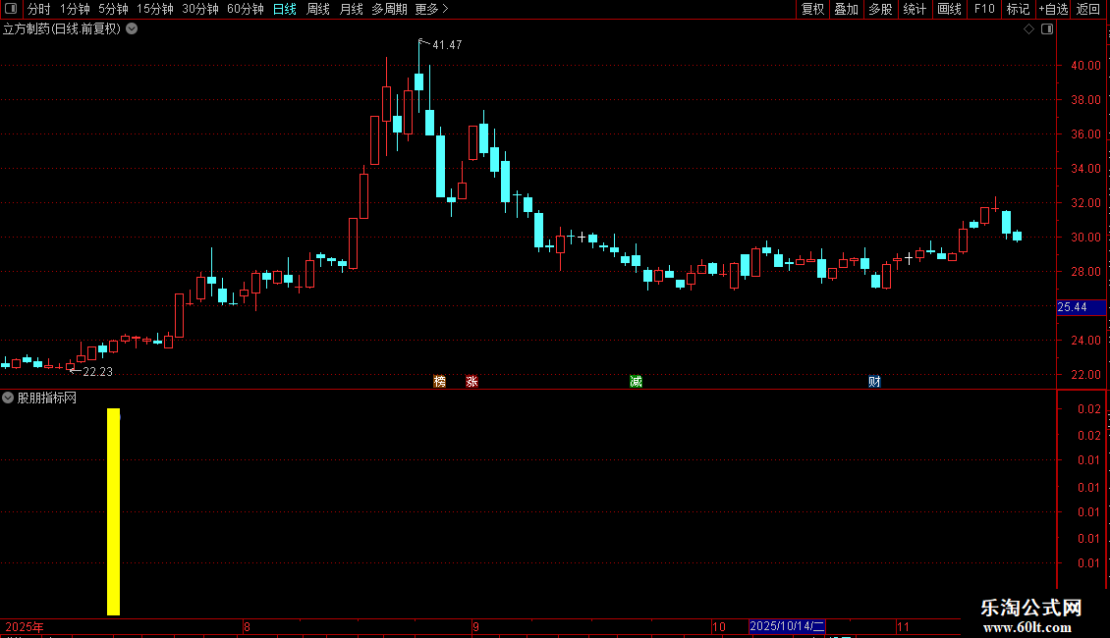Switch to 分时 intraday view

[39, 9]
